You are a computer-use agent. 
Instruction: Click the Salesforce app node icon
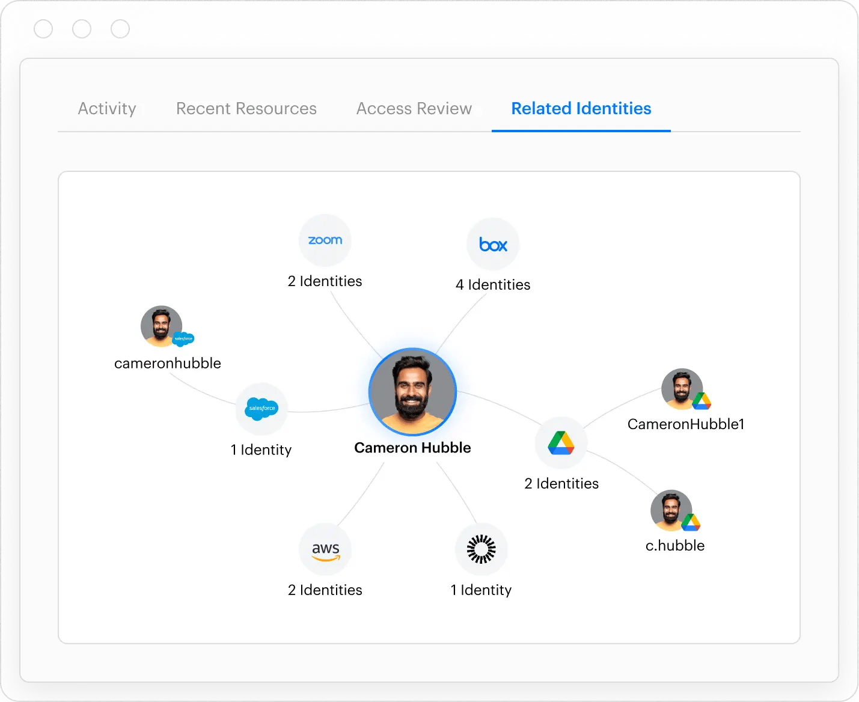[x=261, y=409]
